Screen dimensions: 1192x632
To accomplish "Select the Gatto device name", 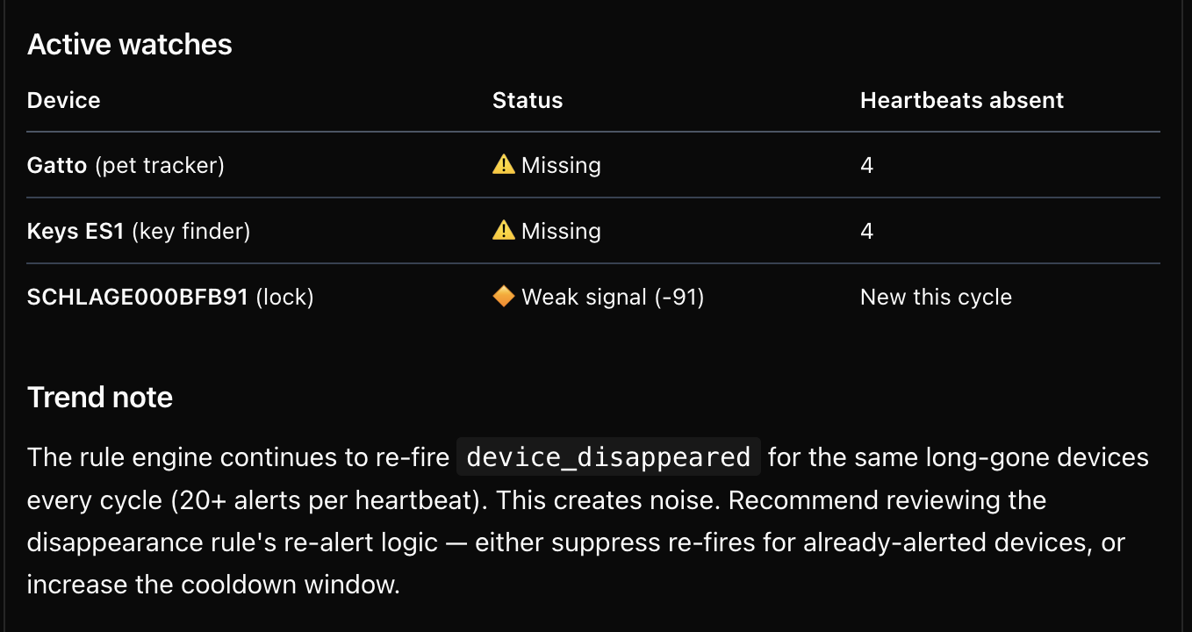I will tap(57, 165).
